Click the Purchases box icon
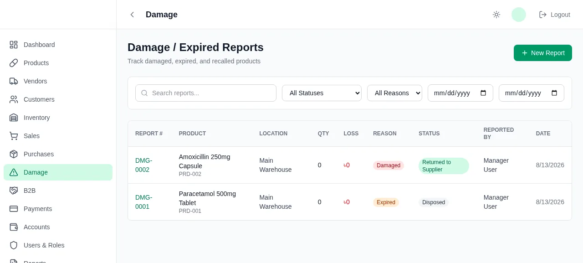This screenshot has width=583, height=263. 14,154
